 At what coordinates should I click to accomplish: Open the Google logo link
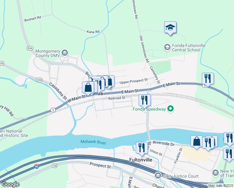10,184
